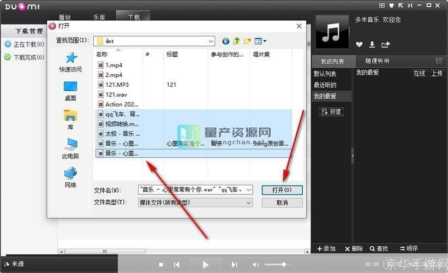Image resolution: width=448 pixels, height=273 pixels.
Task: Click the 新建 new playlist button
Action: coord(331,111)
